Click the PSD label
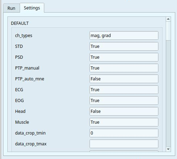This screenshot has height=159, width=177. (19, 57)
